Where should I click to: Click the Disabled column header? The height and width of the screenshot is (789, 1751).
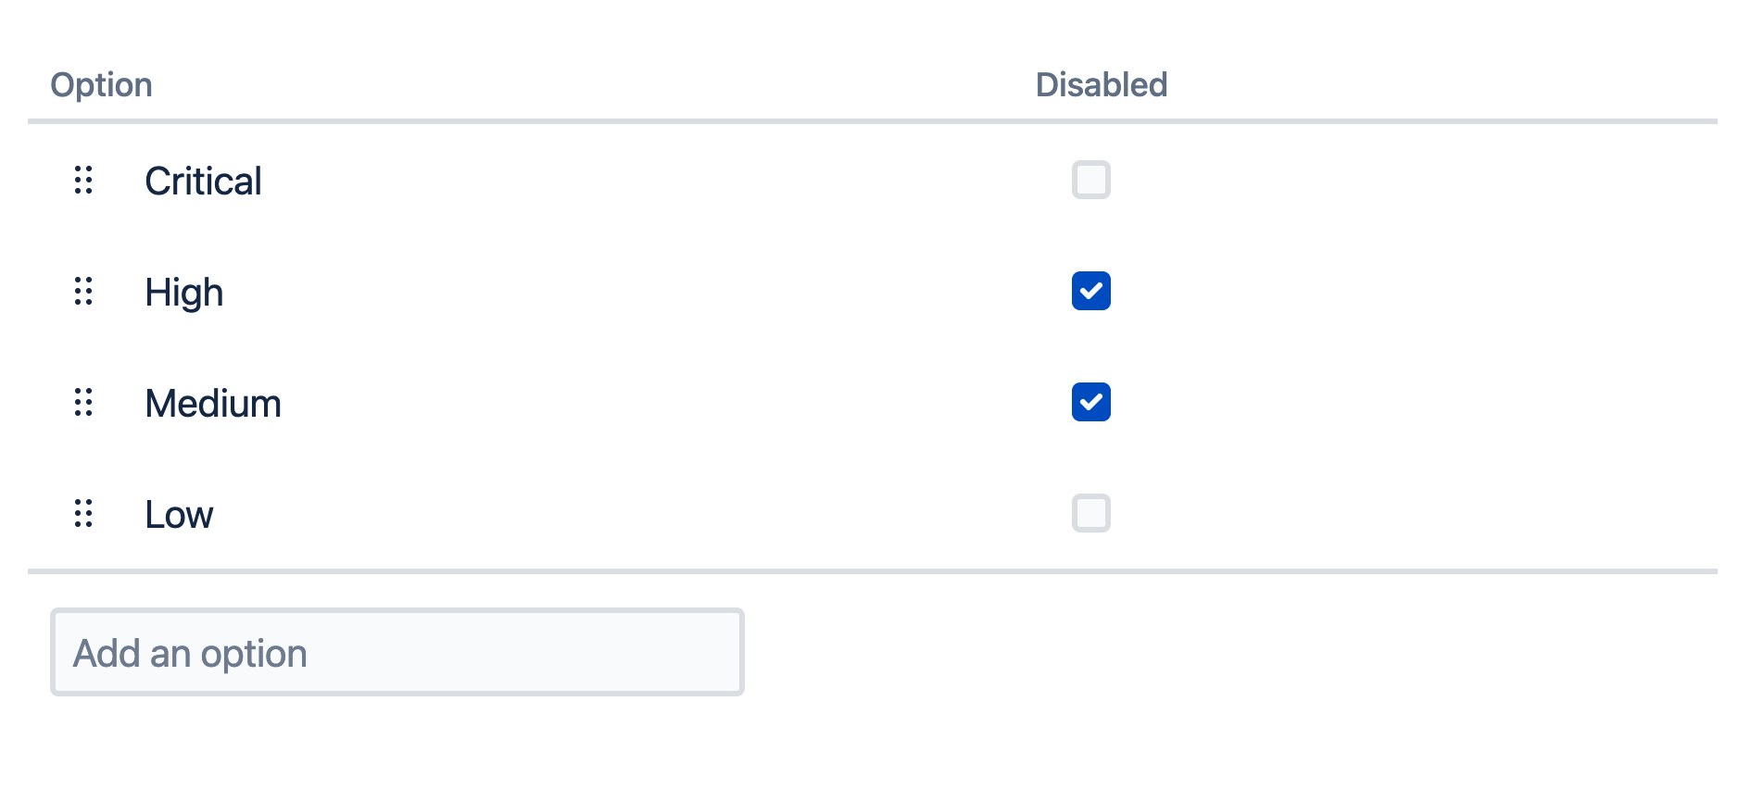(1101, 84)
